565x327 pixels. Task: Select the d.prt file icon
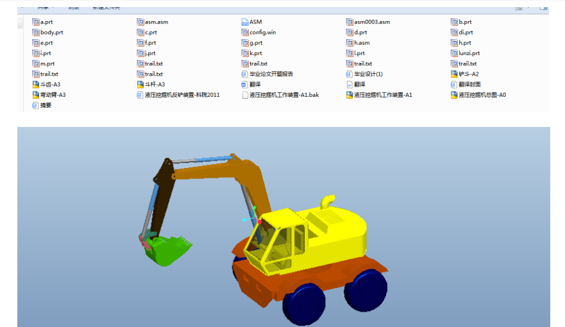point(350,33)
